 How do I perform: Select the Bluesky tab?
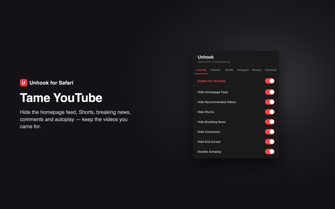[257, 70]
